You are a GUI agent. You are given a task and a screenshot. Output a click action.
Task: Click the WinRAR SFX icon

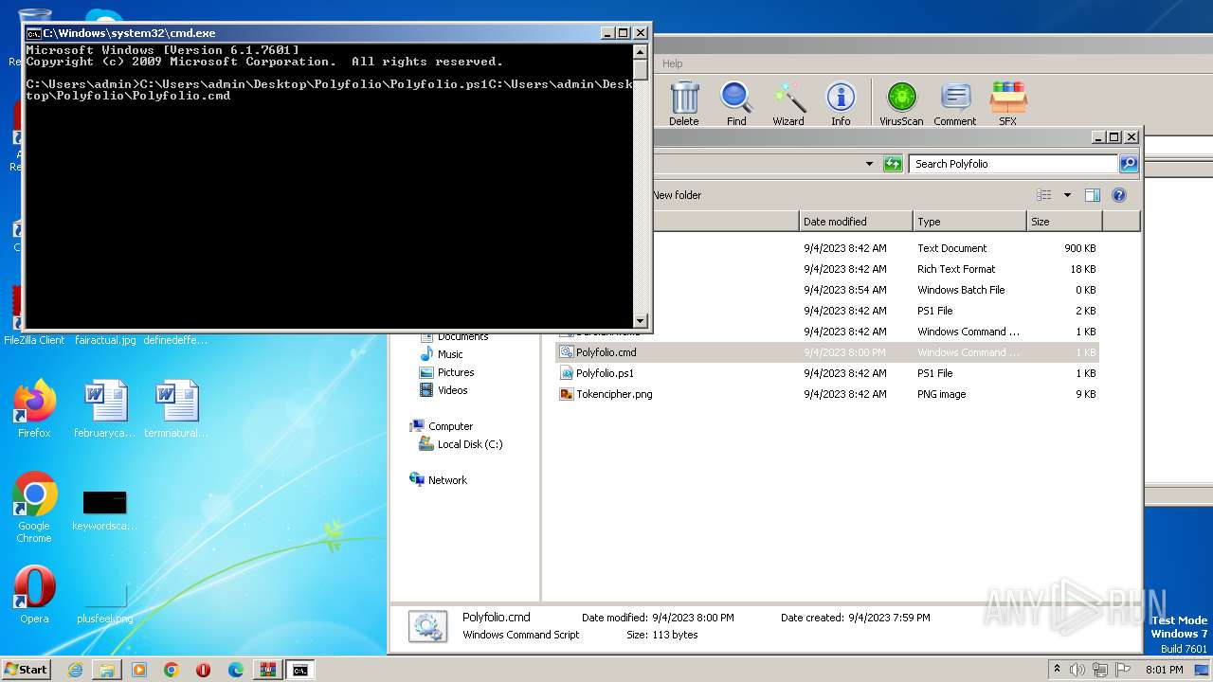[x=1008, y=103]
